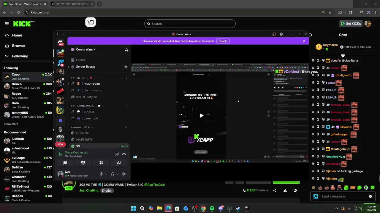Delete vLeafz's chat message
Viewport: 380px width, 213px height.
pyautogui.click(x=313, y=60)
